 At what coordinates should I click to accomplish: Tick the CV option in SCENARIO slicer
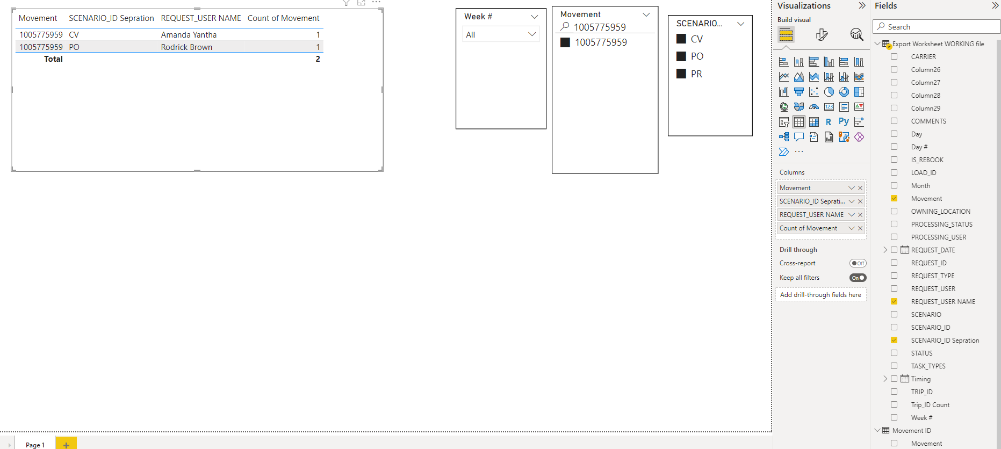pyautogui.click(x=681, y=39)
